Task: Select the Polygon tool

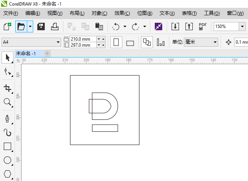Action: pos(7,174)
